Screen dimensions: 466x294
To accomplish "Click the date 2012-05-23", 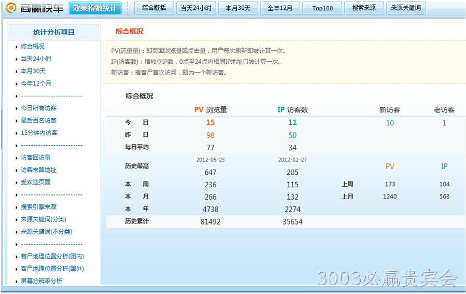I will click(x=210, y=160).
